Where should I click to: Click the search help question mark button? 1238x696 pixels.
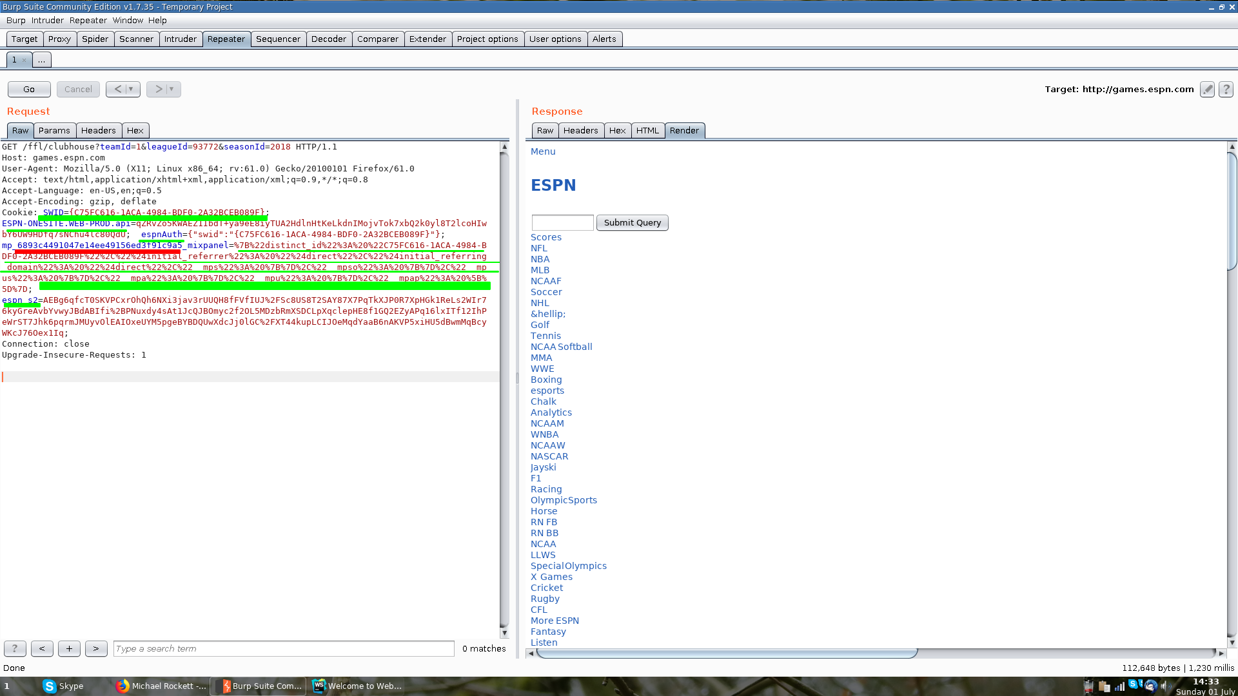tap(15, 648)
